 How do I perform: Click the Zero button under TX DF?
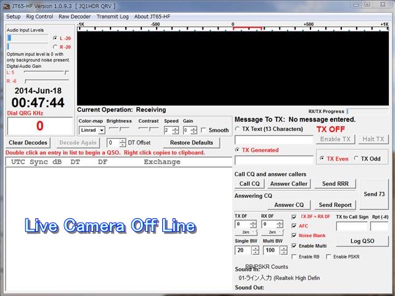246,232
